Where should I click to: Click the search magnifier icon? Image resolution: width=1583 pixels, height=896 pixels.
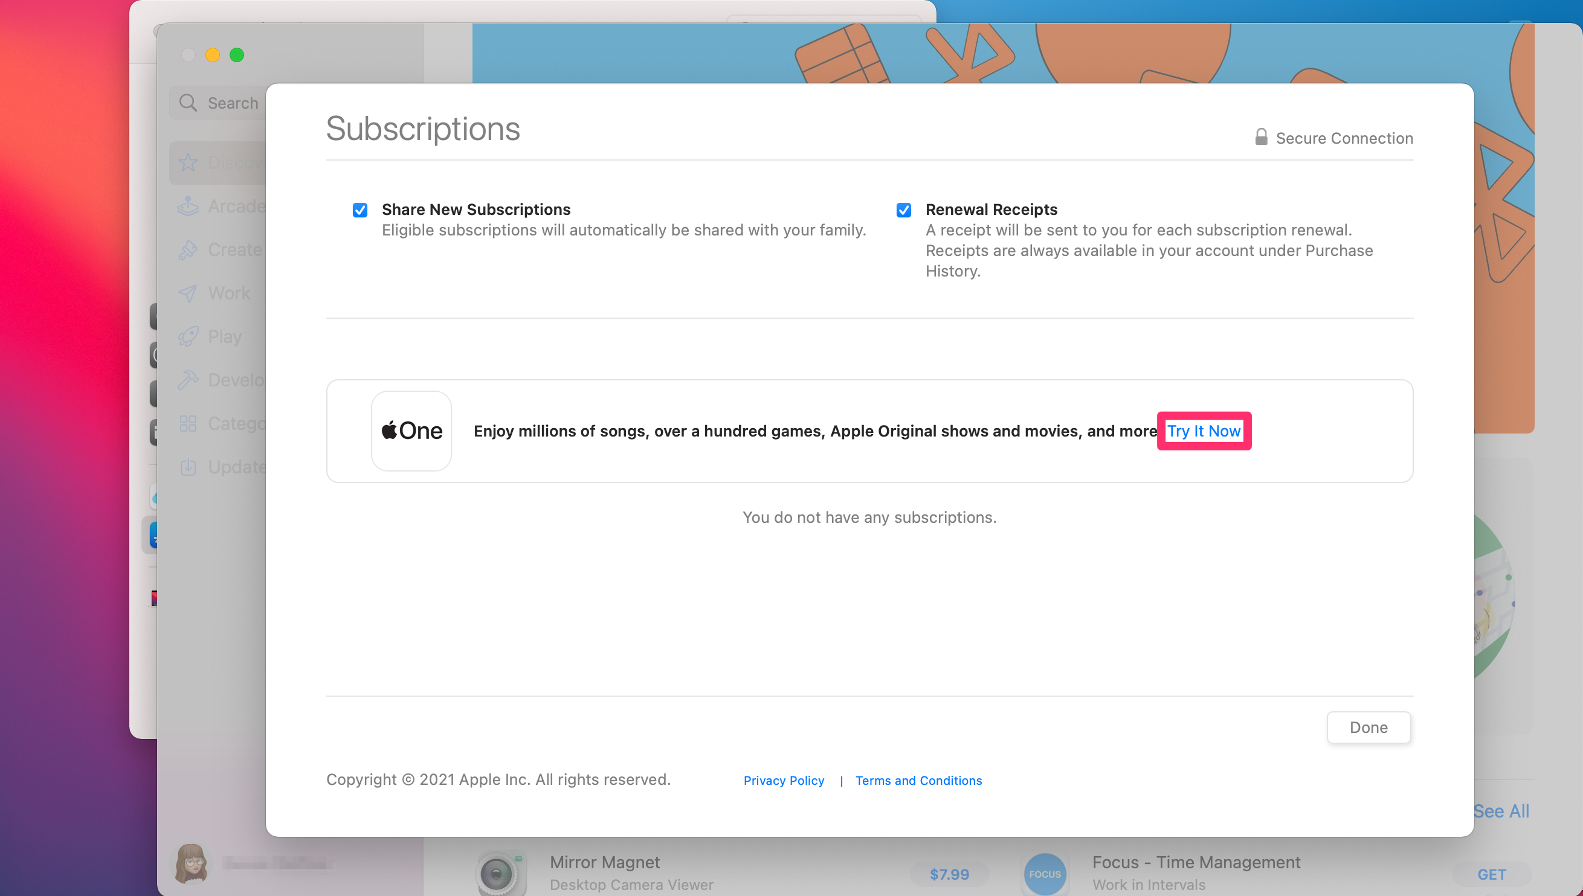[x=188, y=103]
